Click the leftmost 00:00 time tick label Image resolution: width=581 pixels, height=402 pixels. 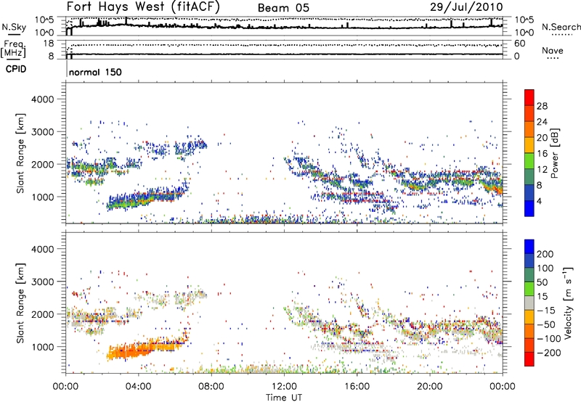click(66, 387)
